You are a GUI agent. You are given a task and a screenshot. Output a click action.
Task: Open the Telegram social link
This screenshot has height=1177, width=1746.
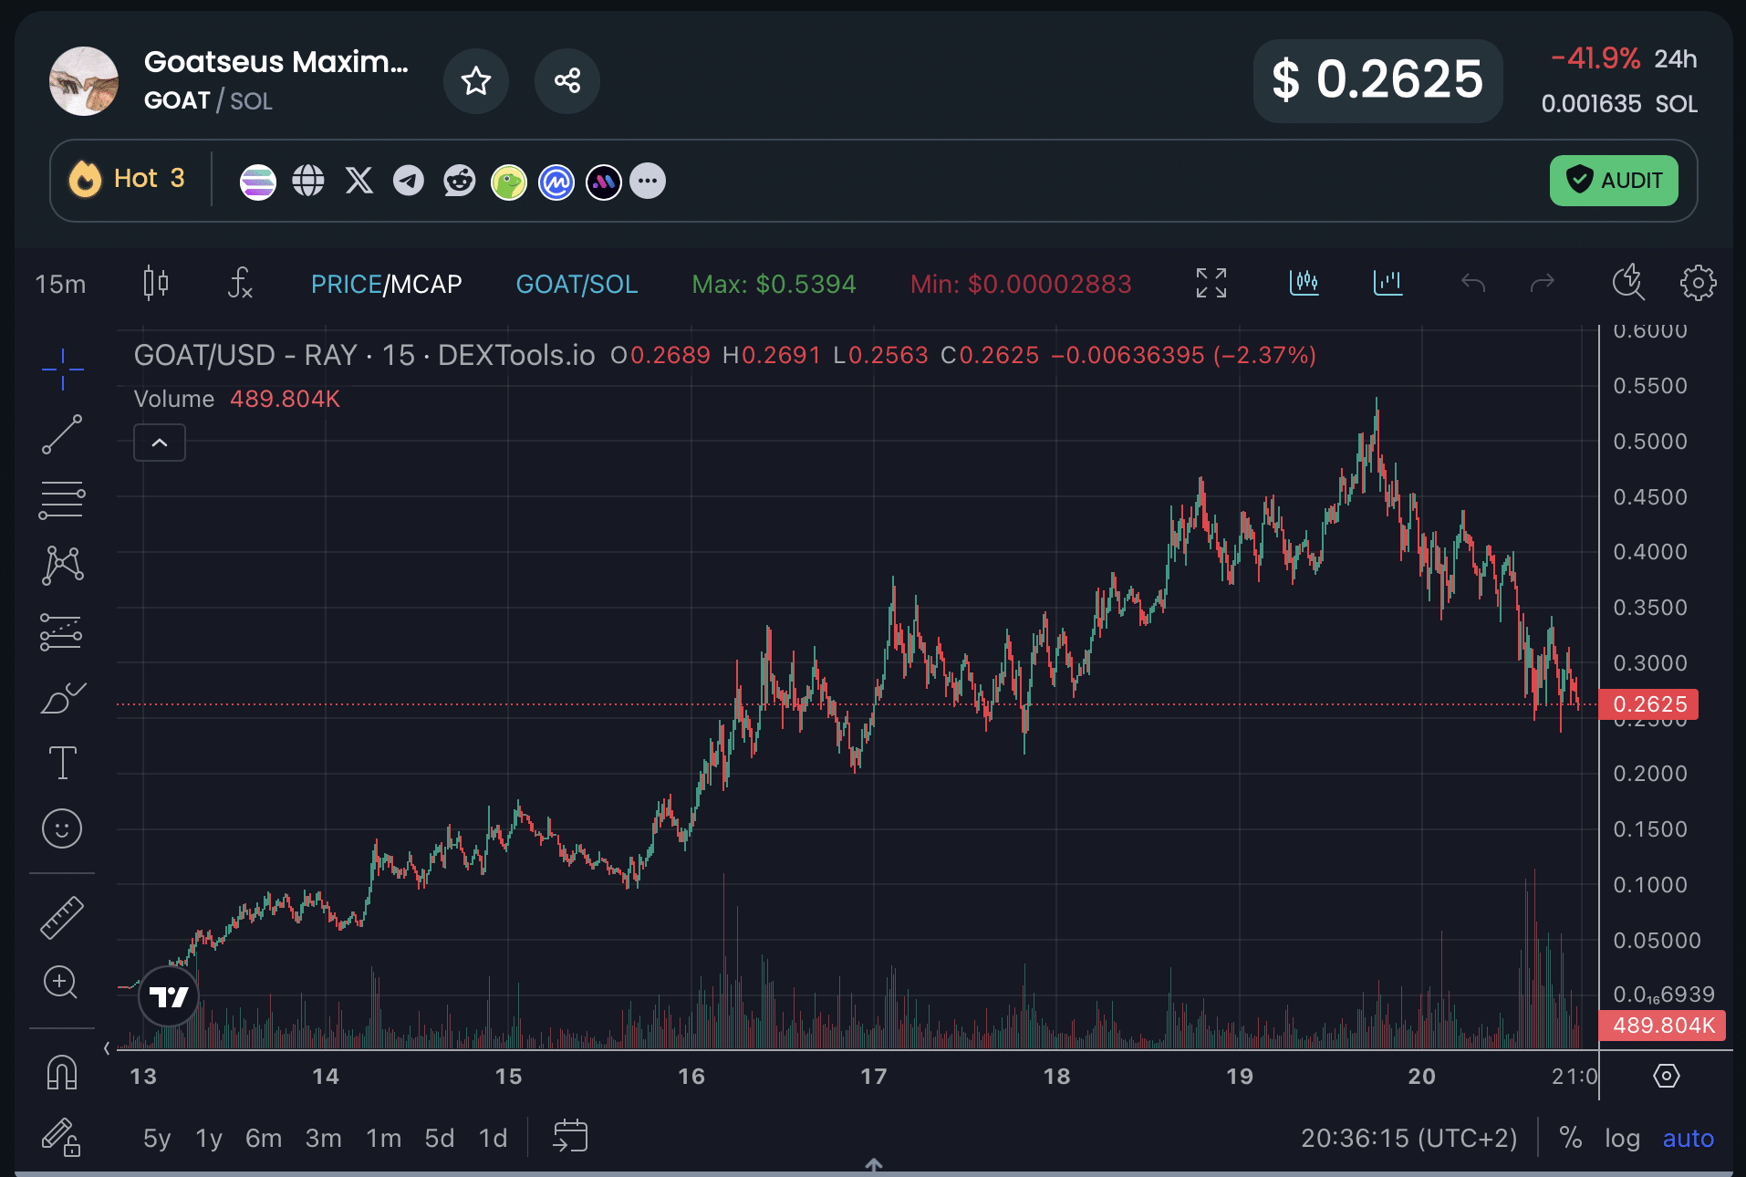409,181
